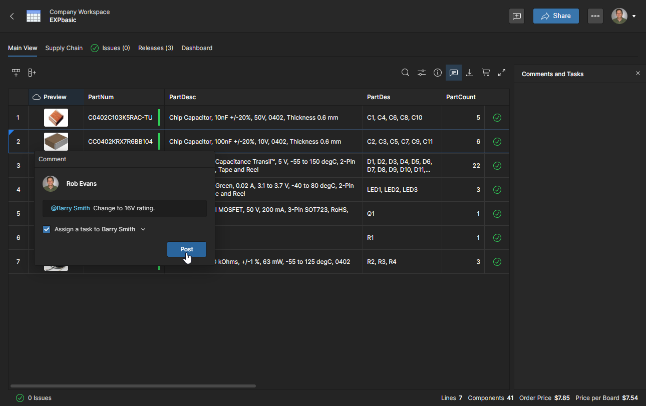Open the three-dot more options menu
Screen dimensions: 646x406
[x=595, y=16]
